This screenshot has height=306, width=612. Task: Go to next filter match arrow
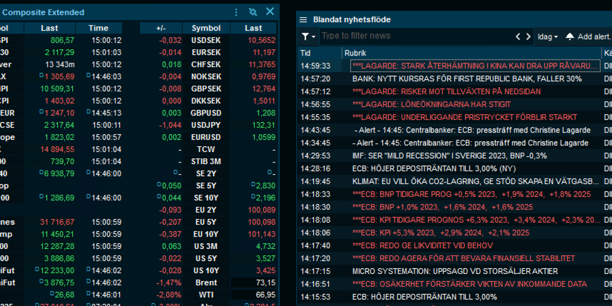(x=528, y=36)
